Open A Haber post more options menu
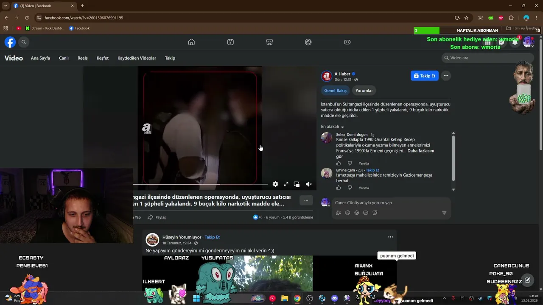 pos(446,76)
